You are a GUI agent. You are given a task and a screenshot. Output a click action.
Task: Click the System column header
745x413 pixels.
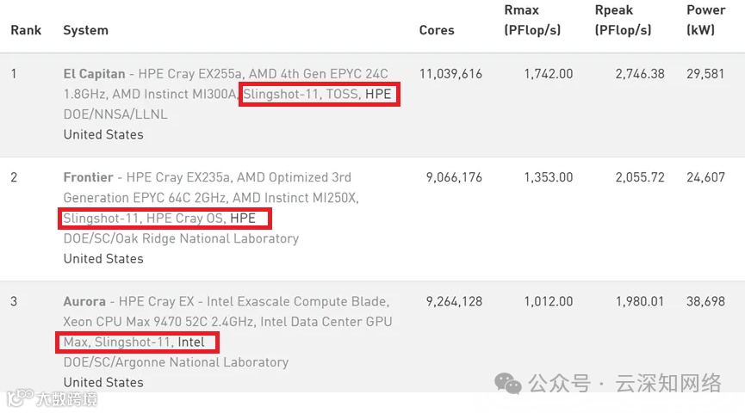click(85, 30)
